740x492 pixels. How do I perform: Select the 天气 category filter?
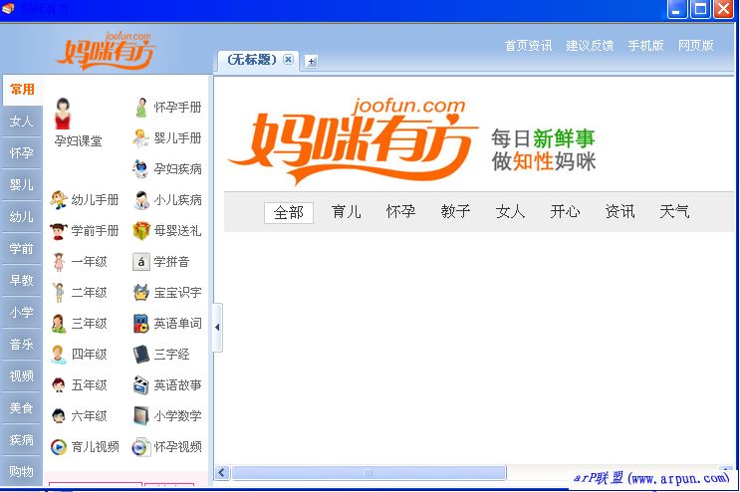[675, 212]
